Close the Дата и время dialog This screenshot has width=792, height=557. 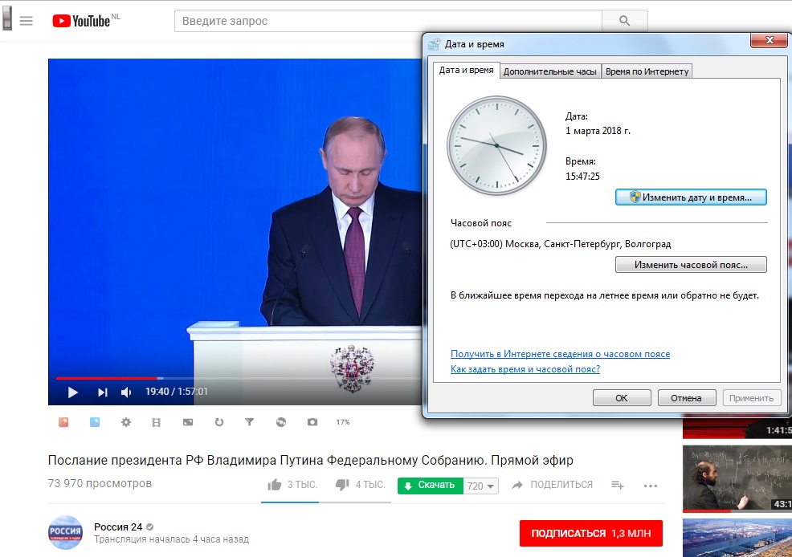tap(769, 40)
